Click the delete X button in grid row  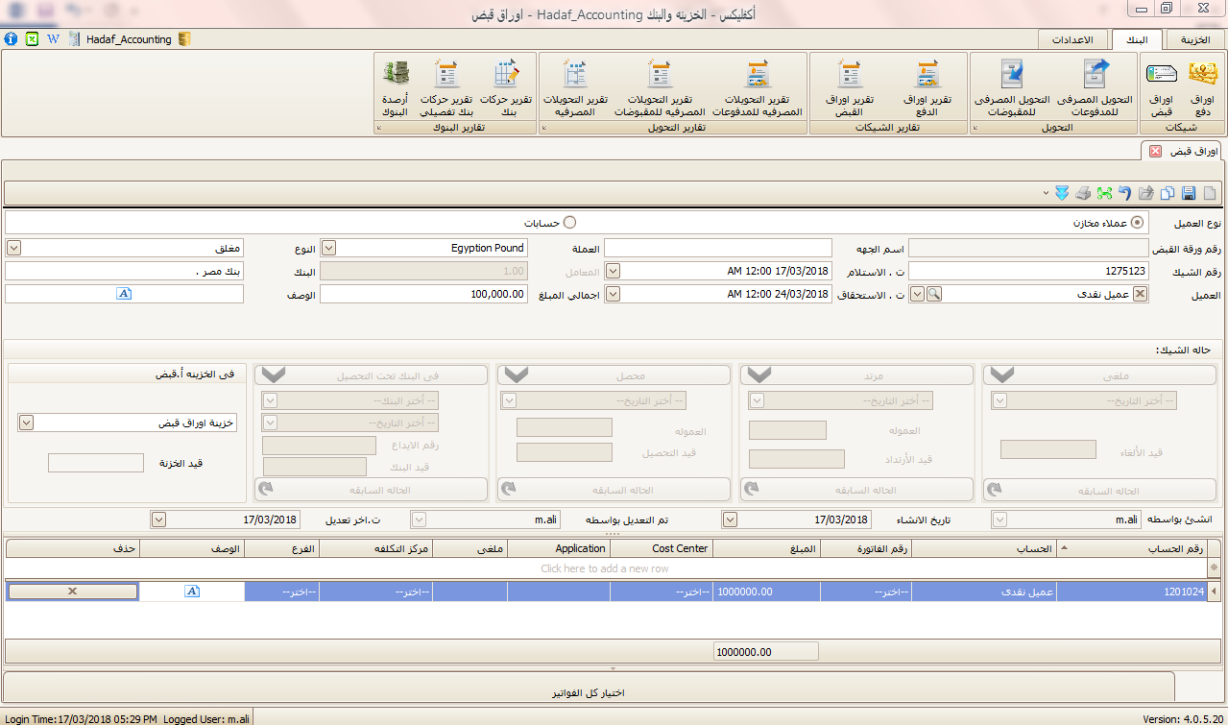pyautogui.click(x=72, y=592)
